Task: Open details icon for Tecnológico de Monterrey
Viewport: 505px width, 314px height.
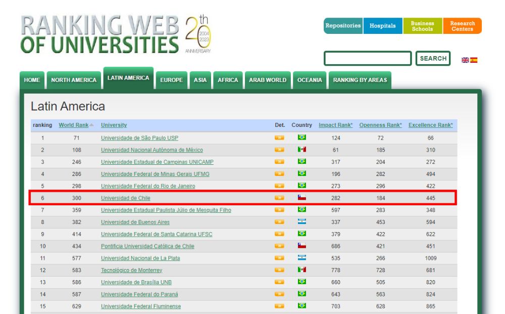Action: click(x=279, y=270)
